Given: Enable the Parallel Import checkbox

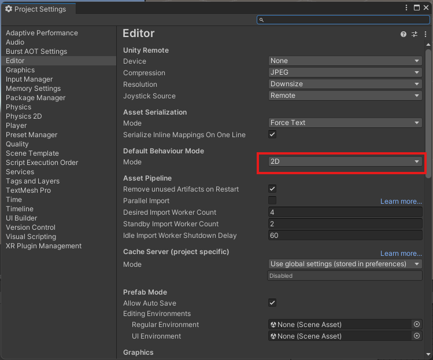Looking at the screenshot, I should coord(272,200).
